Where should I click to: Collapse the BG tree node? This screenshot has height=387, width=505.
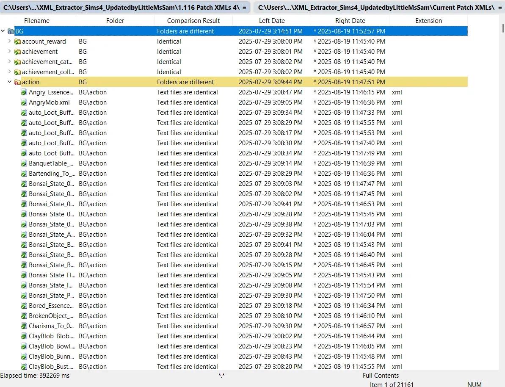coord(3,31)
